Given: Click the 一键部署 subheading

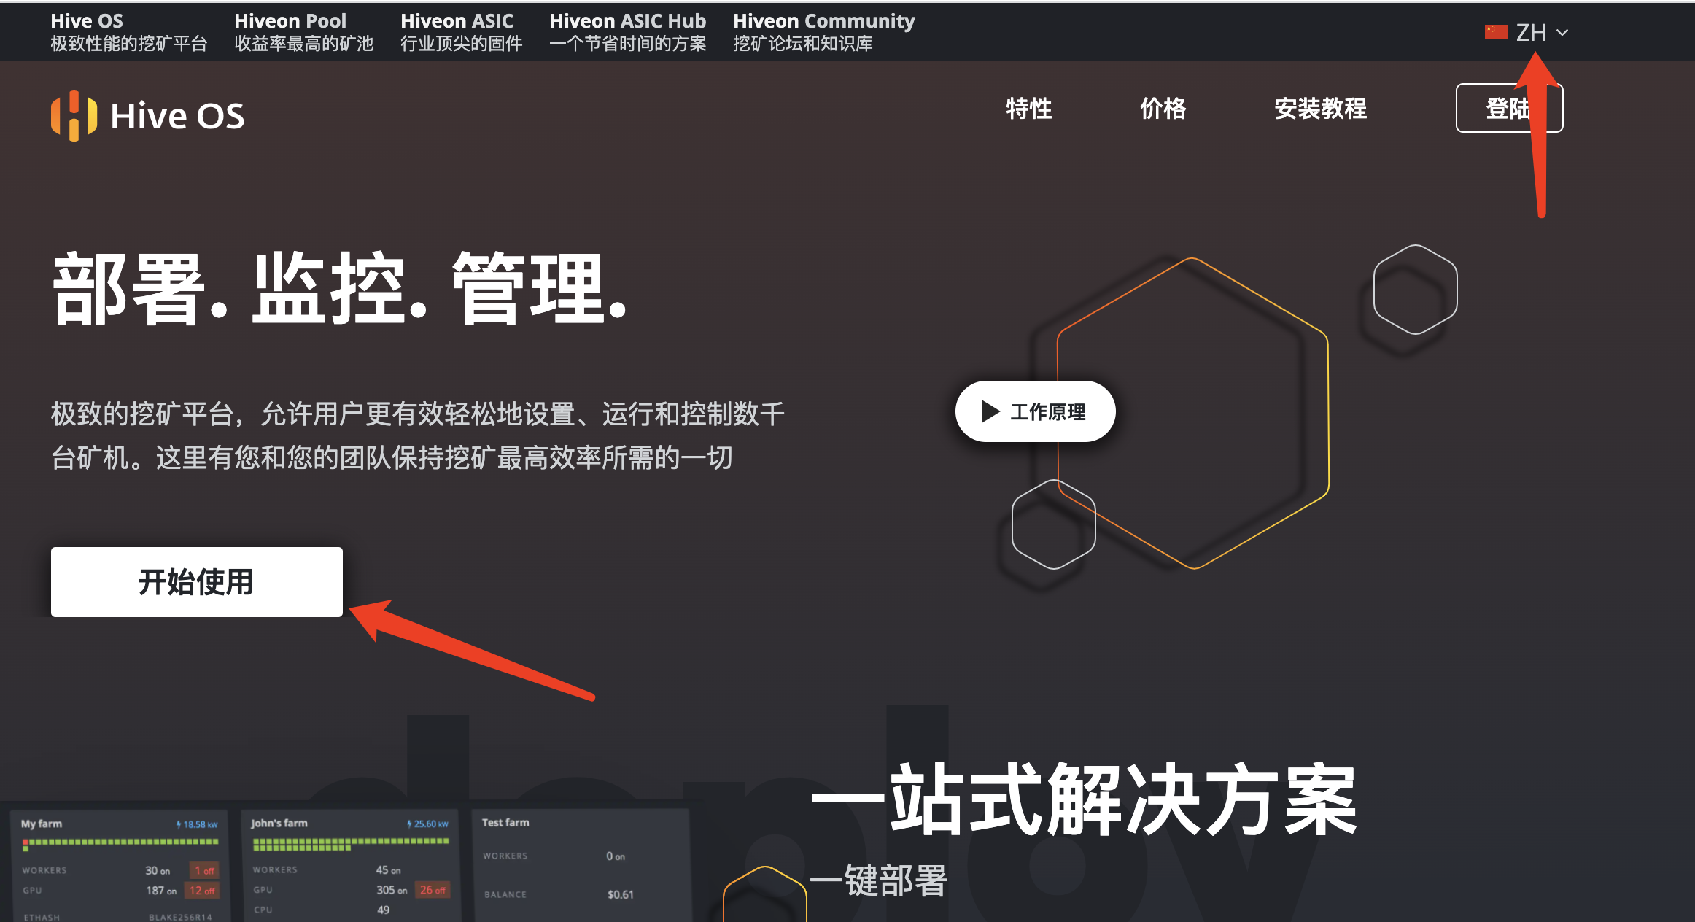Looking at the screenshot, I should coord(880,880).
